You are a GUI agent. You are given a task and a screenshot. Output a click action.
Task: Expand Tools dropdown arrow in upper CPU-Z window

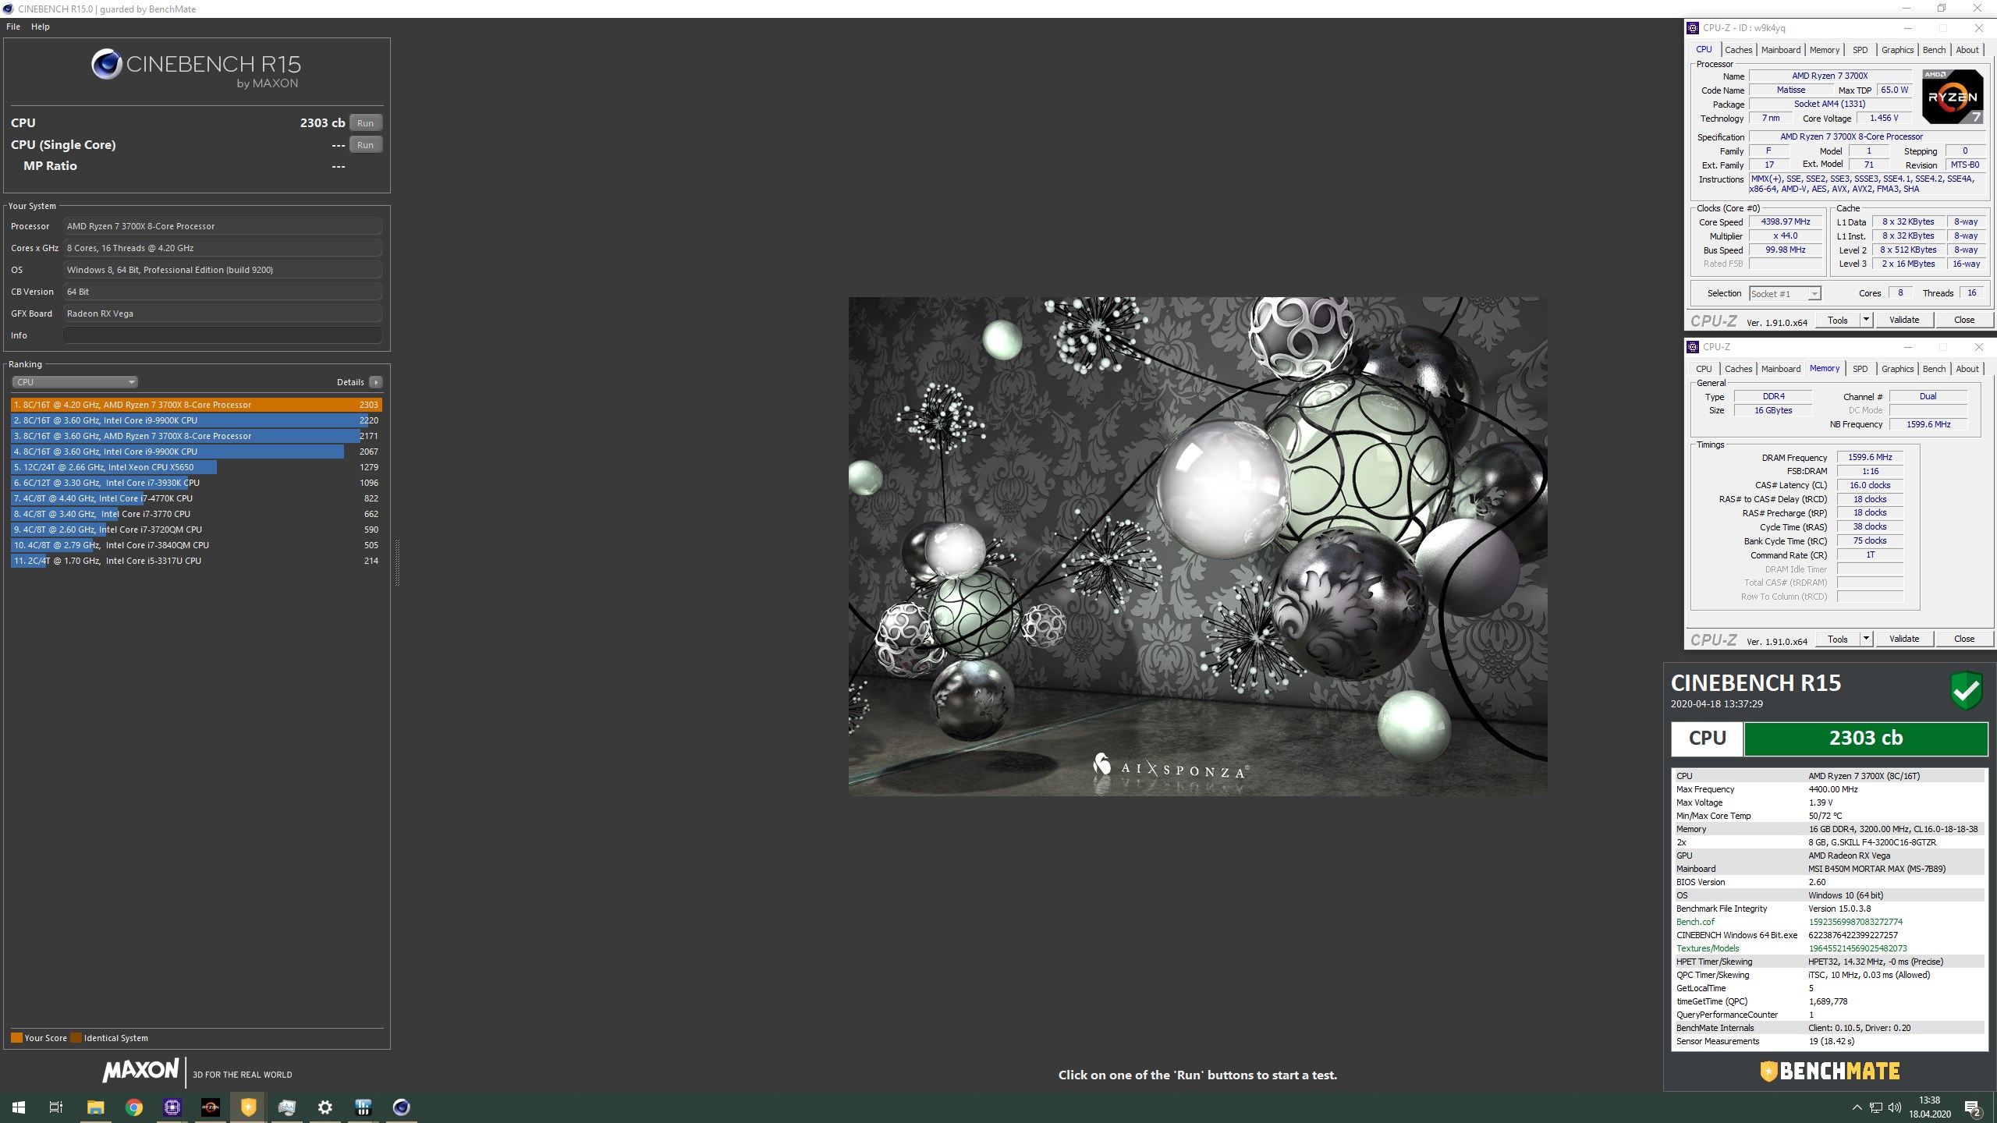1866,320
